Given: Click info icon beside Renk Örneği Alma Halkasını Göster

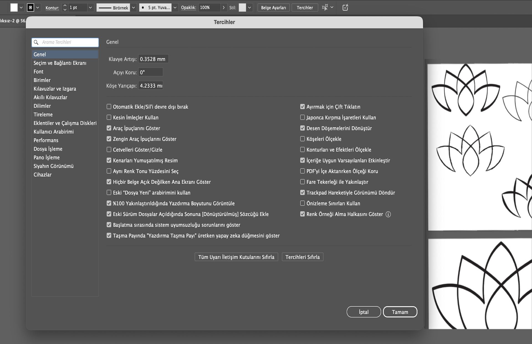Looking at the screenshot, I should click(388, 214).
